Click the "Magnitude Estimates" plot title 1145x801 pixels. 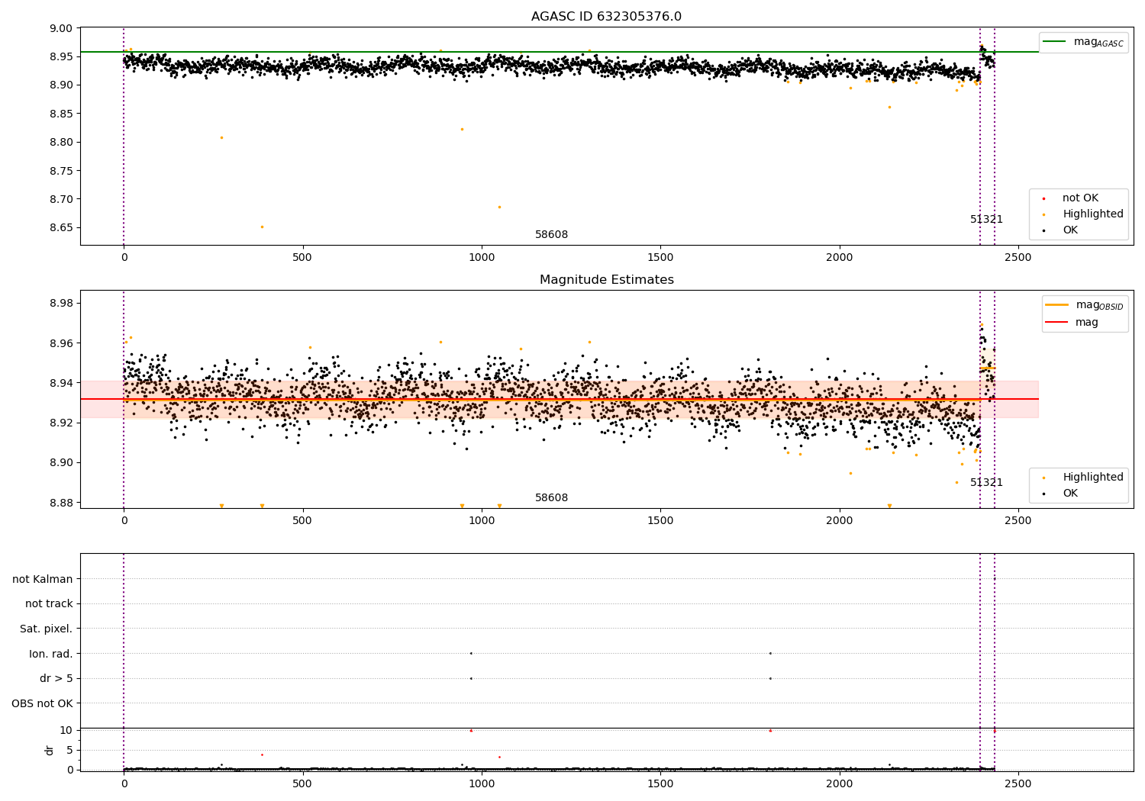(x=606, y=280)
